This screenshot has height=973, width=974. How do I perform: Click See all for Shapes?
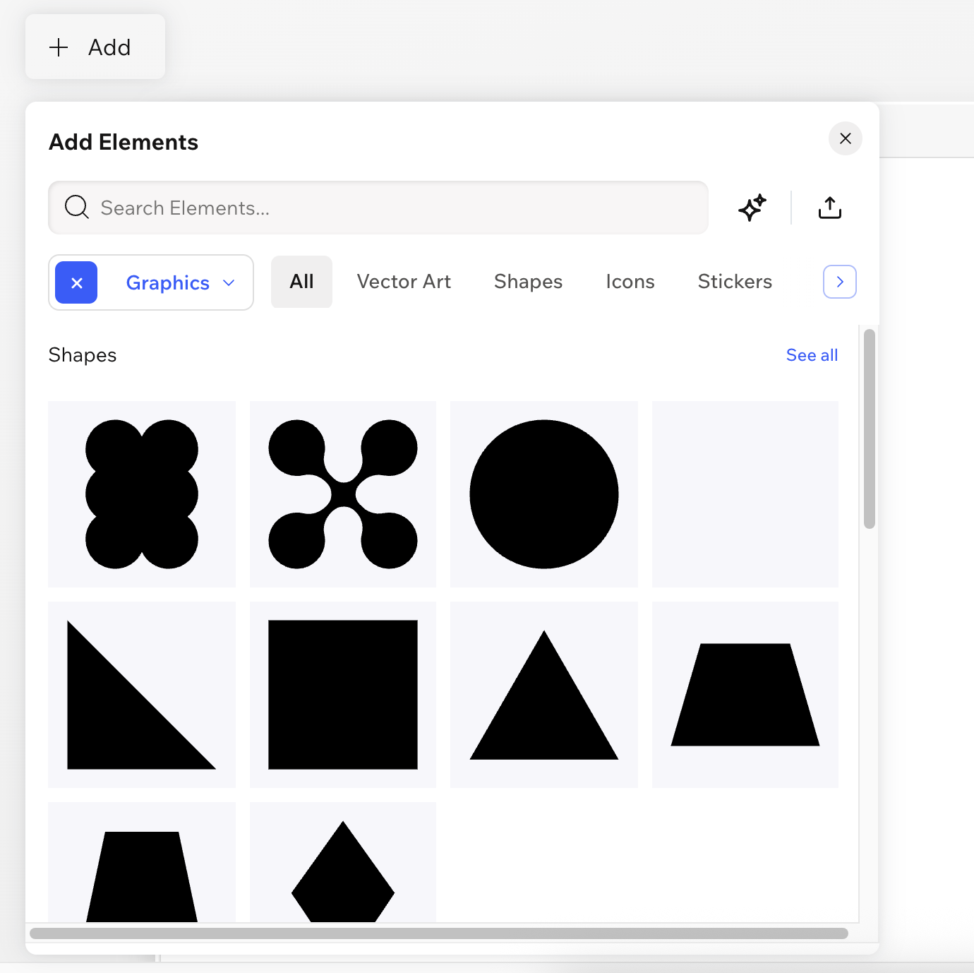pos(812,355)
